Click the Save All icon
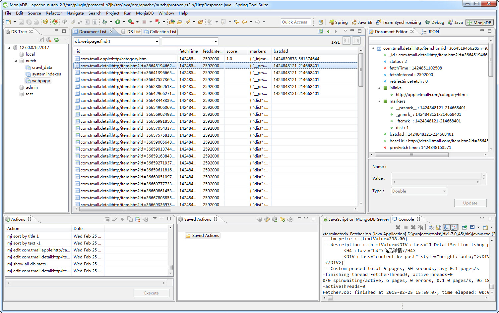The image size is (499, 313). click(x=29, y=22)
